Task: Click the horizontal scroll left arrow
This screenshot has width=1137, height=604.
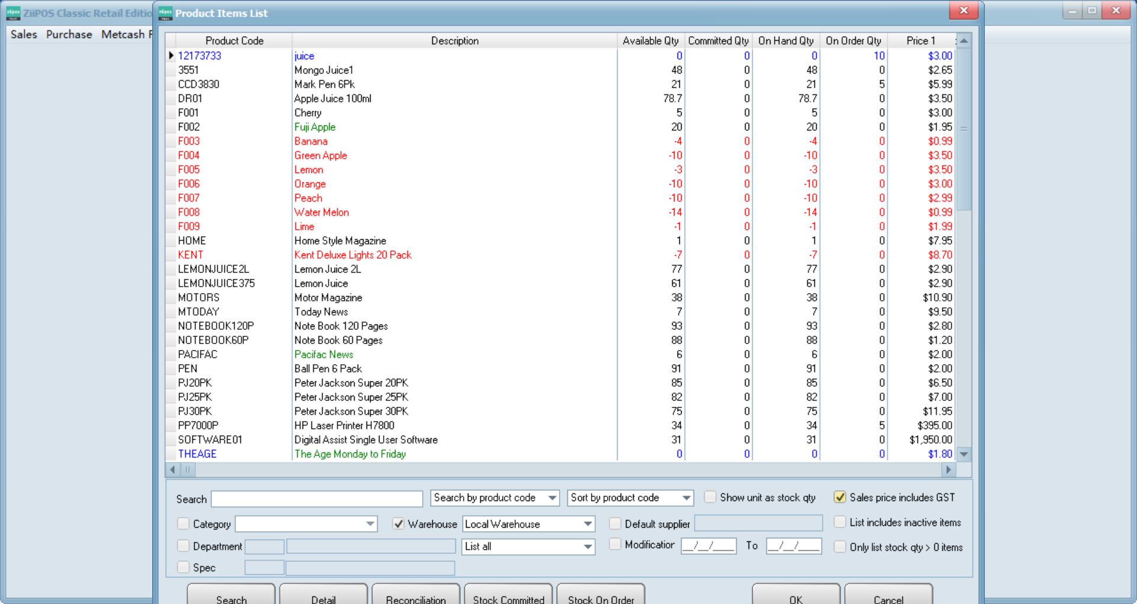Action: click(x=172, y=470)
